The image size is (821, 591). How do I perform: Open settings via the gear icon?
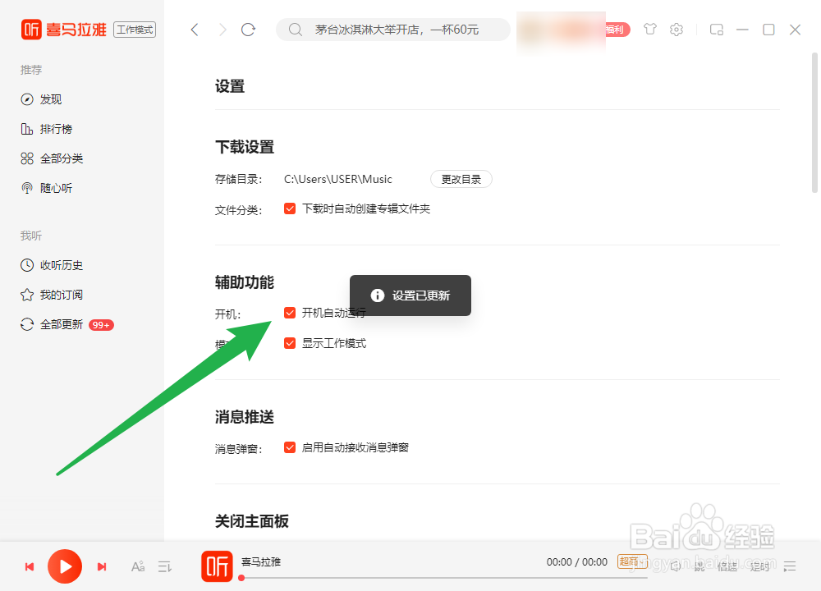pos(676,29)
